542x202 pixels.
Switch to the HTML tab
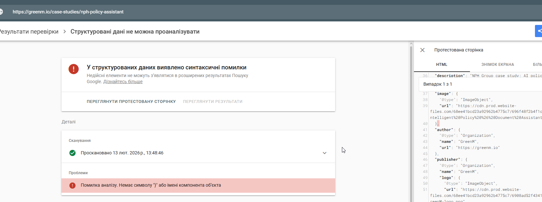441,65
